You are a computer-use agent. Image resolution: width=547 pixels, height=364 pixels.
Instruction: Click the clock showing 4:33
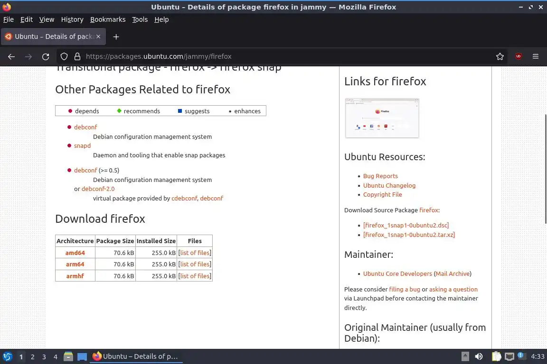[x=537, y=356]
